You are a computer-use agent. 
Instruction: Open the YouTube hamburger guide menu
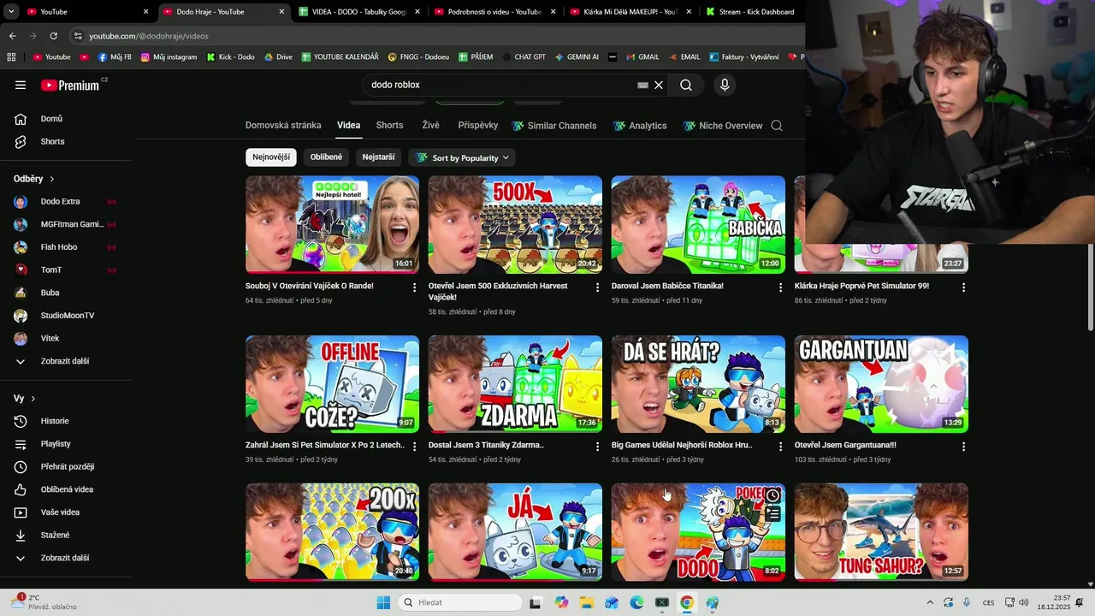pos(21,85)
